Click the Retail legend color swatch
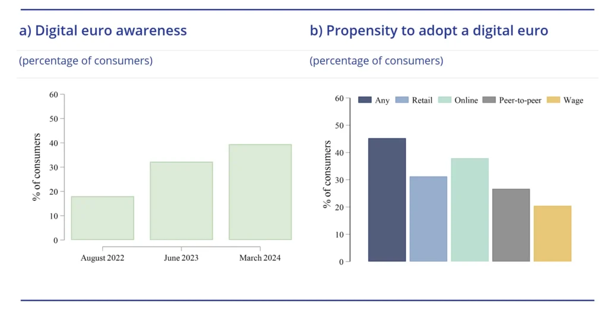 (402, 100)
